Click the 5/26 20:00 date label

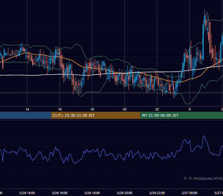pyautogui.click(x=125, y=193)
